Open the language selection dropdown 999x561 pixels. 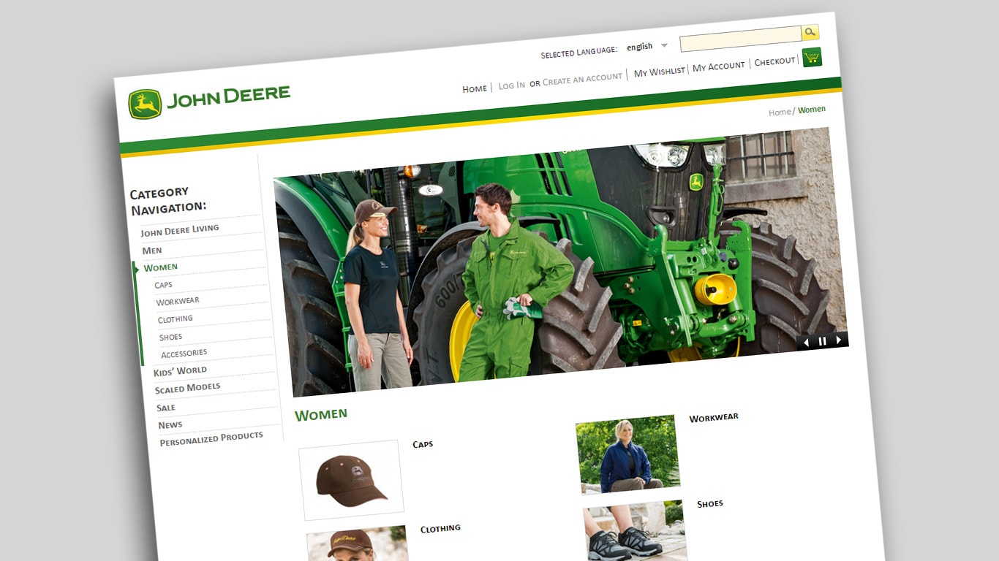[x=663, y=45]
